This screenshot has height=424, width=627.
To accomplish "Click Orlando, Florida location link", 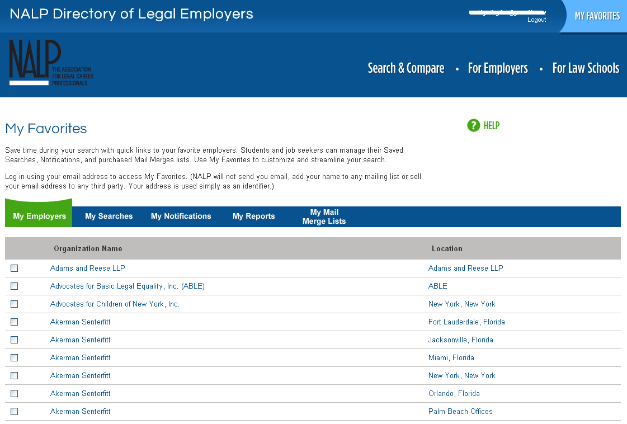I will [454, 394].
